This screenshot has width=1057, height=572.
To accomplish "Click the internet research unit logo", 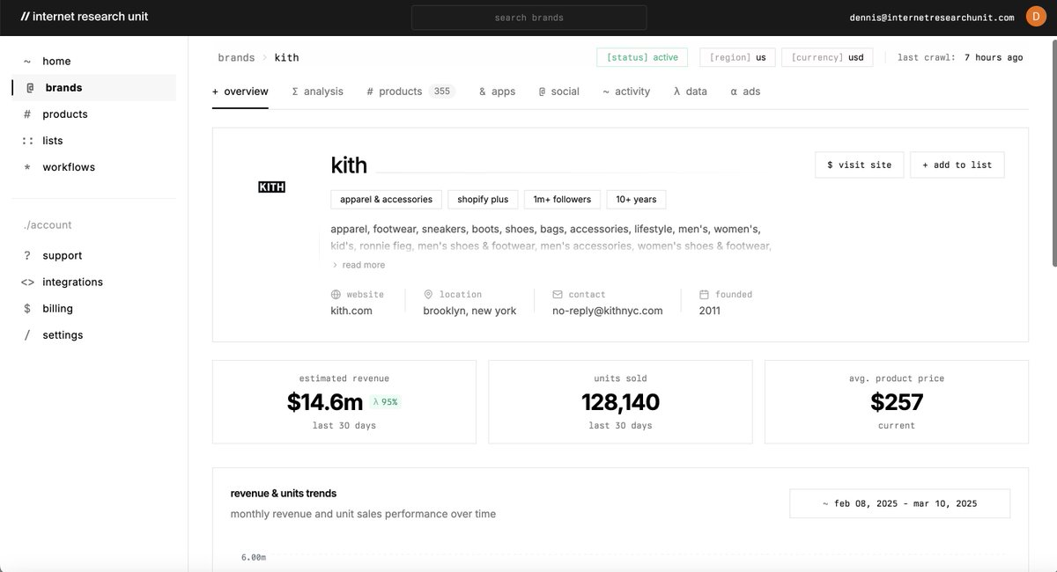I will [x=85, y=17].
